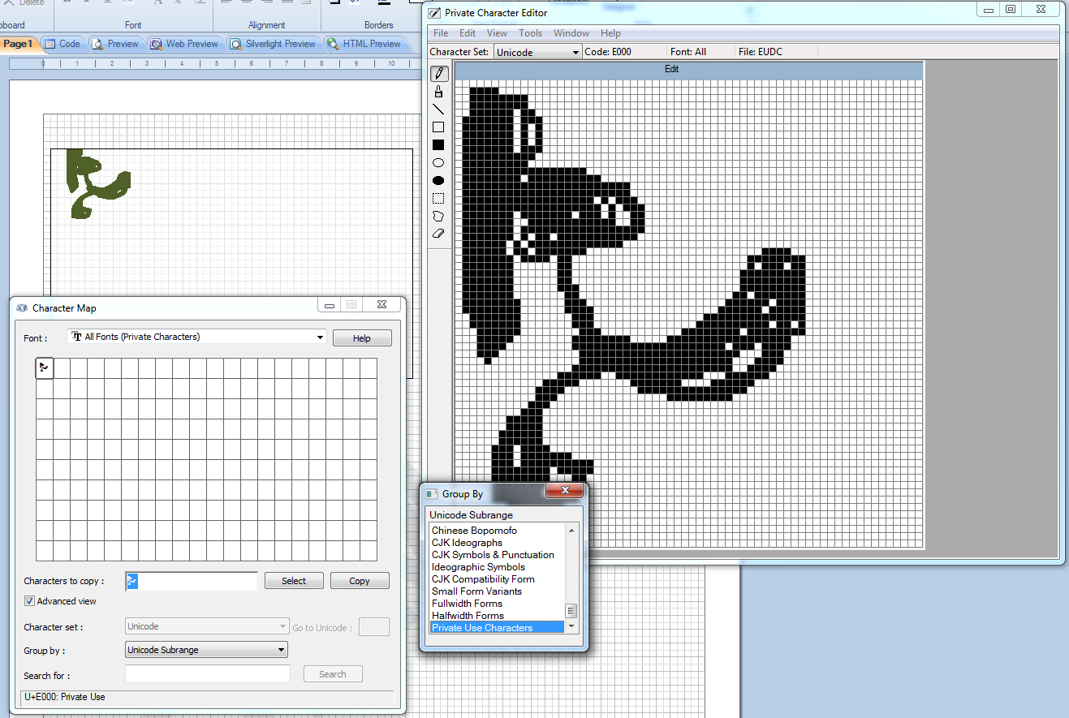
Task: Select CJK Symbols & Punctuation
Action: click(493, 555)
